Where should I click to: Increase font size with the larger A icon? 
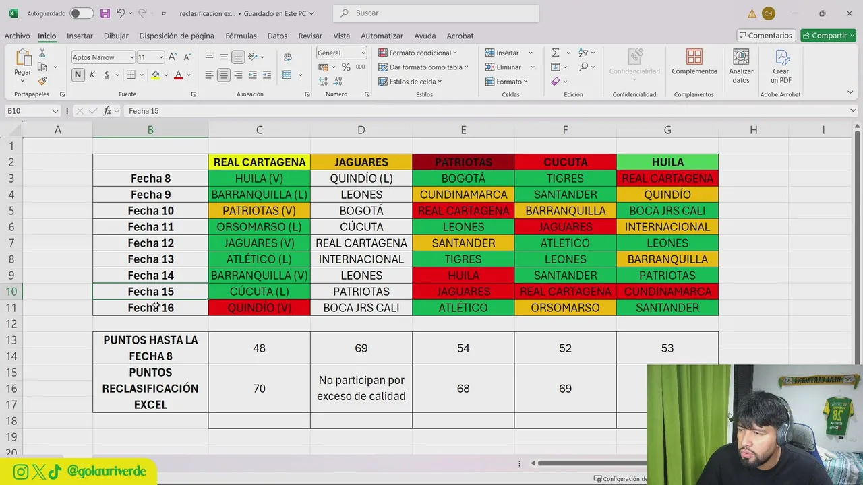tap(173, 57)
